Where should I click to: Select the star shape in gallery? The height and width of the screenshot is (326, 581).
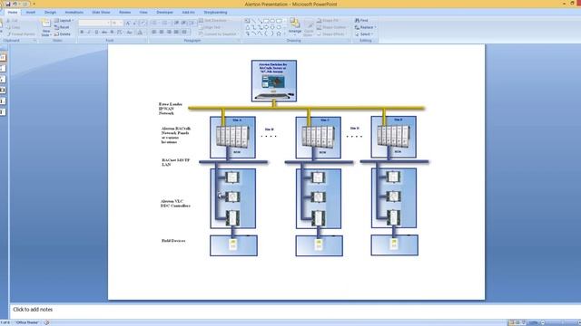(279, 34)
